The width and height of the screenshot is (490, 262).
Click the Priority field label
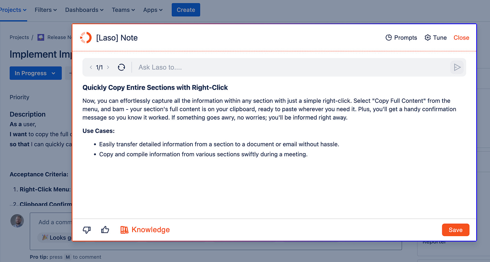tap(20, 97)
